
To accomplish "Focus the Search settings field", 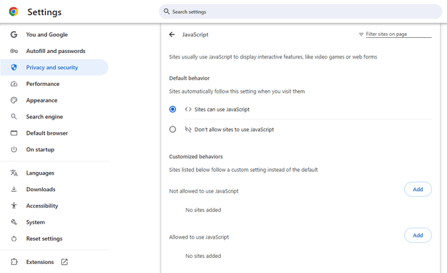I will [301, 12].
